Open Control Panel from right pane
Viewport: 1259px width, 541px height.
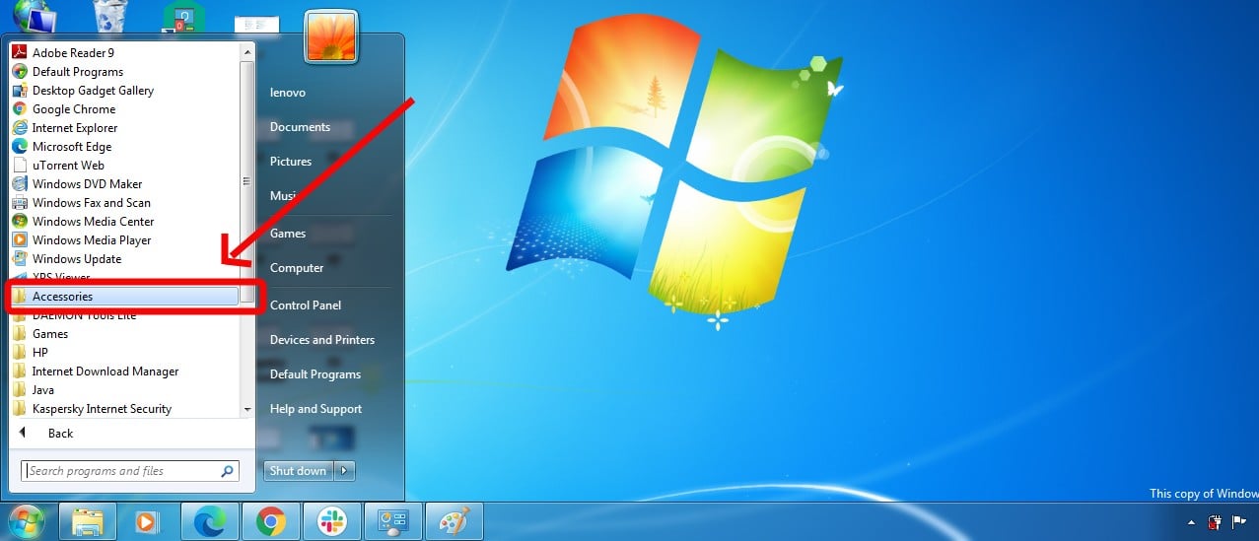coord(306,305)
